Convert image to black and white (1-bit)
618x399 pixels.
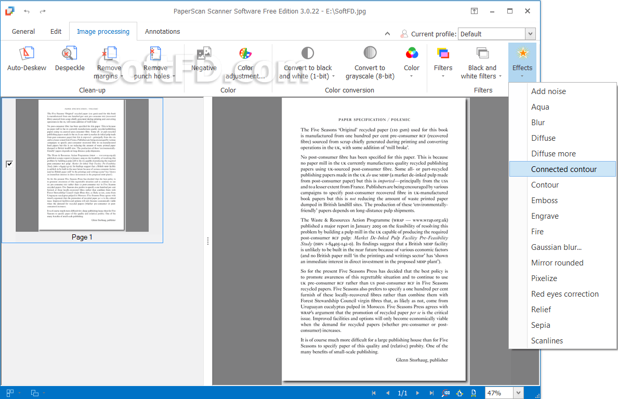(x=307, y=63)
